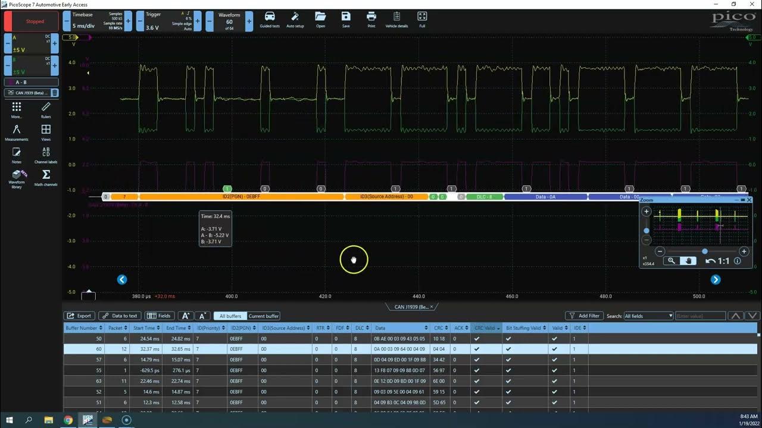Switch to Full screen view

click(x=422, y=19)
